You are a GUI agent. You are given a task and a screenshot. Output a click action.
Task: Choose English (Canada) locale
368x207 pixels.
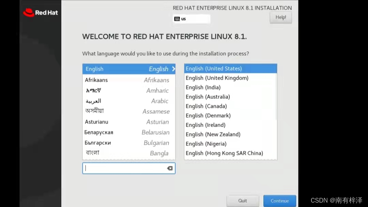point(230,106)
